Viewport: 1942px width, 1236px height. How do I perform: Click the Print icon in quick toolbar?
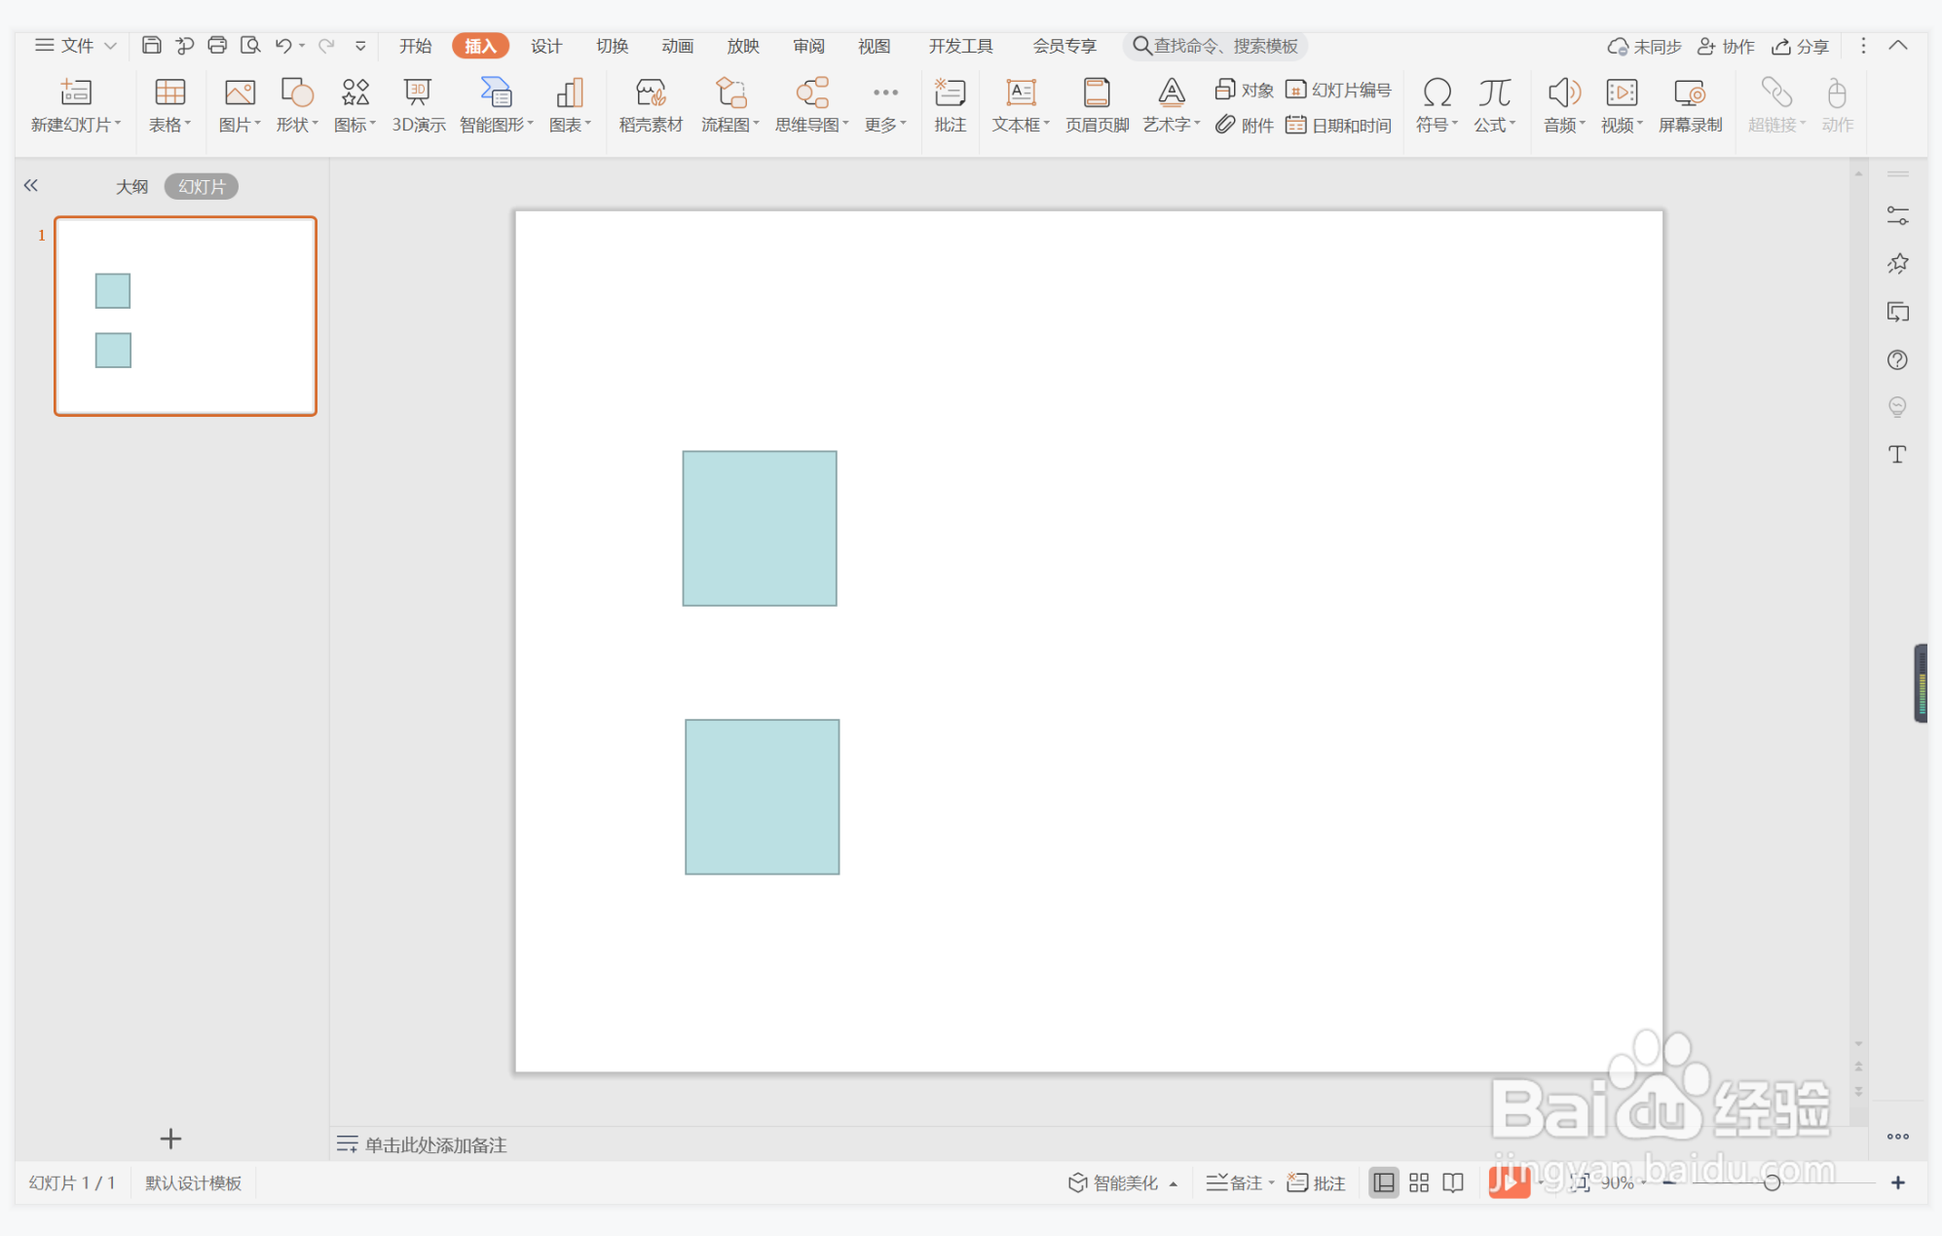(217, 45)
